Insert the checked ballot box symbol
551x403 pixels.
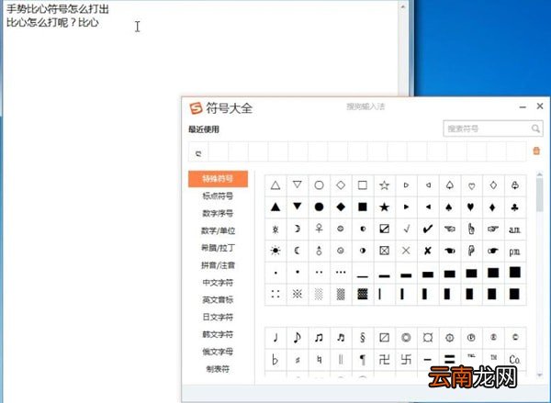click(385, 229)
